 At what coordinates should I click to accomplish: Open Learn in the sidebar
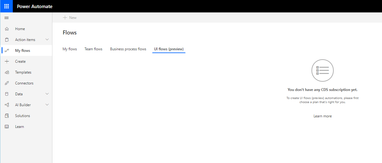[x=26, y=127]
